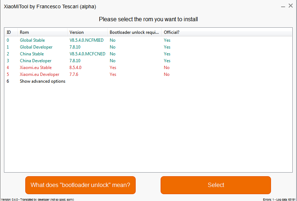Click version V8.5.4.0.MCFCNED cell

click(x=87, y=54)
